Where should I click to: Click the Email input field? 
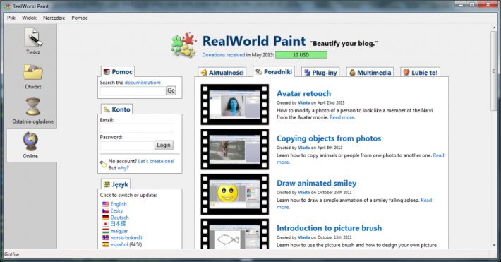tap(137, 129)
